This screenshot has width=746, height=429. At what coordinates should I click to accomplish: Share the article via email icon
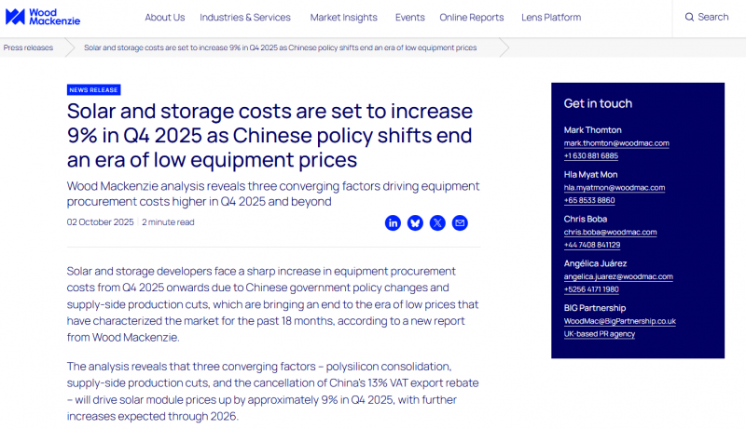pos(460,222)
